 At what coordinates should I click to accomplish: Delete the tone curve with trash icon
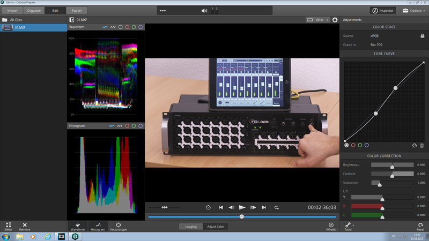[423, 145]
